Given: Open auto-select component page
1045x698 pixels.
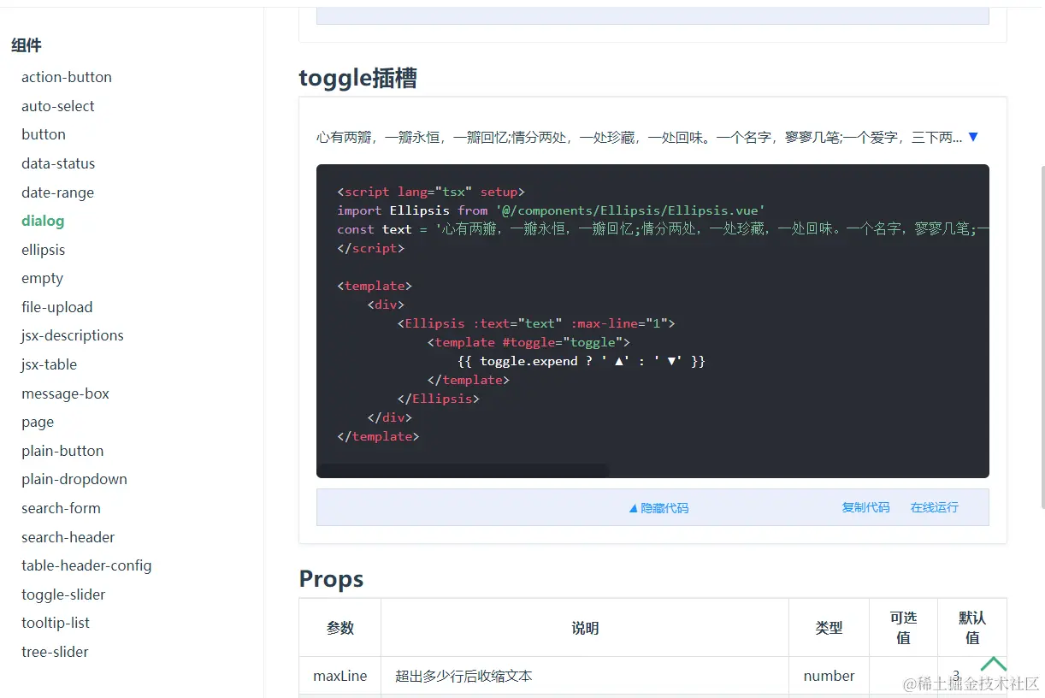Looking at the screenshot, I should pyautogui.click(x=58, y=106).
